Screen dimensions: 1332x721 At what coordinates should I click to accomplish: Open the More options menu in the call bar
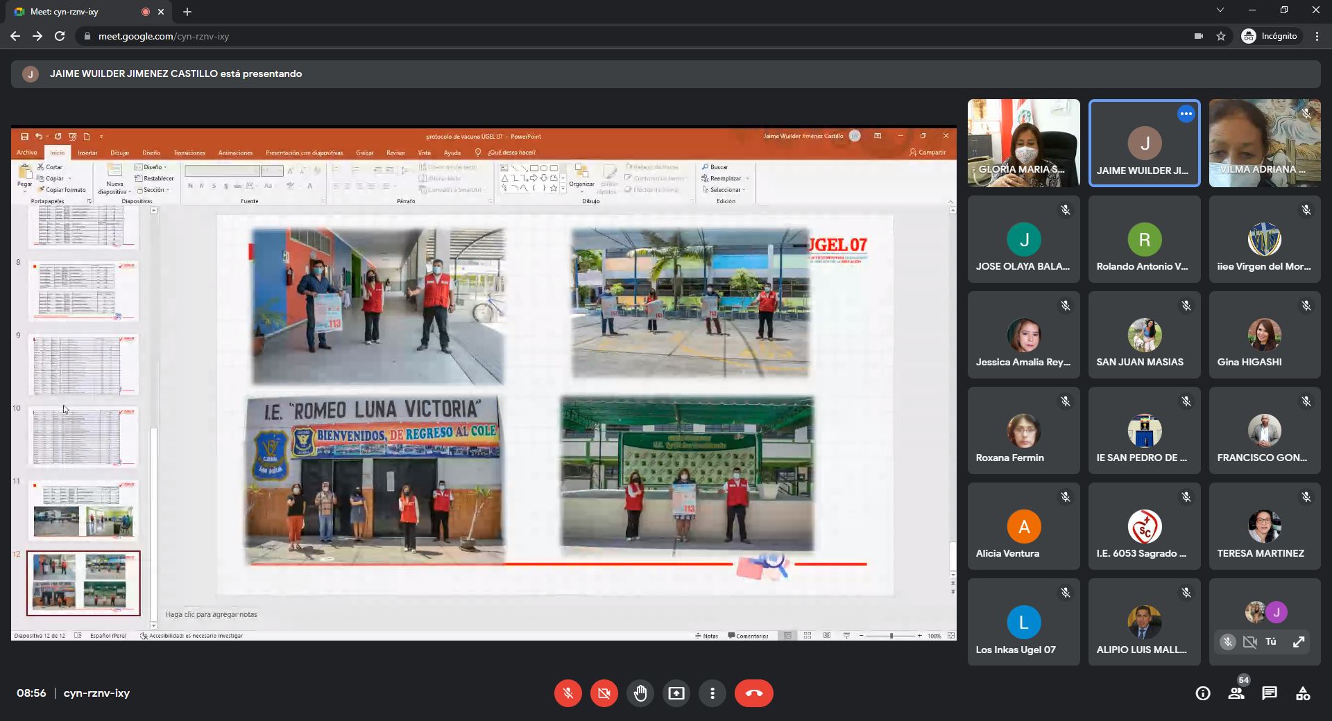point(712,693)
